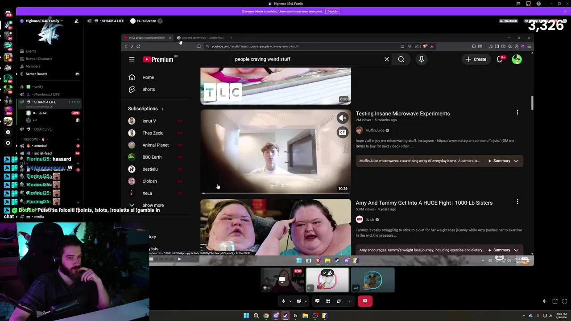571x321 pixels.
Task: Run the YouTube search with magnifier button
Action: point(401,59)
